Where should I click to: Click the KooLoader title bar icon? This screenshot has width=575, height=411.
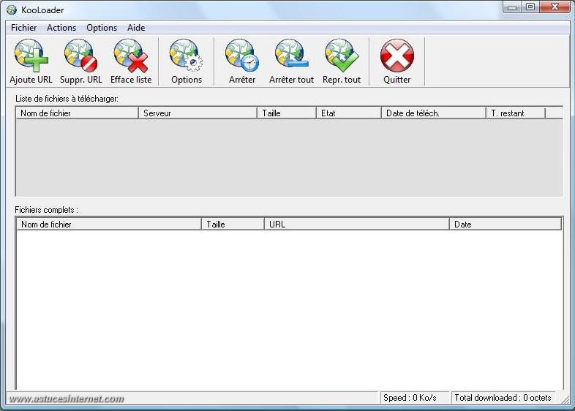[x=12, y=10]
